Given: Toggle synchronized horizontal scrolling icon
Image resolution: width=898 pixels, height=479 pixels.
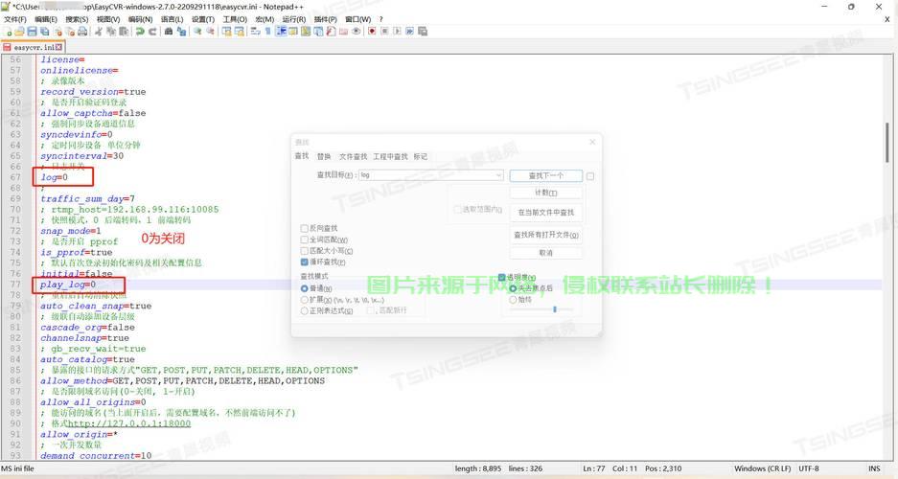Looking at the screenshot, I should pos(239,32).
